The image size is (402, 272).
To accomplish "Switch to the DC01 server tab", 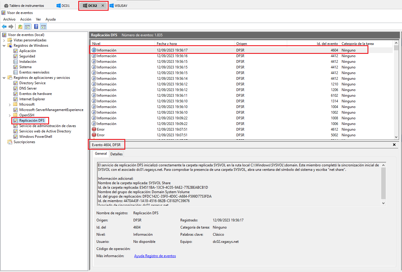I will (x=63, y=5).
